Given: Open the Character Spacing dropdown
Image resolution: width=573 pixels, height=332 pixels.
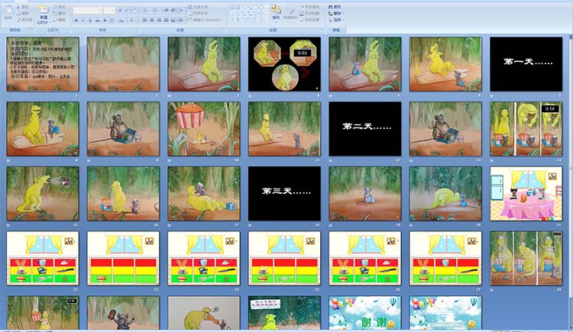Looking at the screenshot, I should 112,21.
